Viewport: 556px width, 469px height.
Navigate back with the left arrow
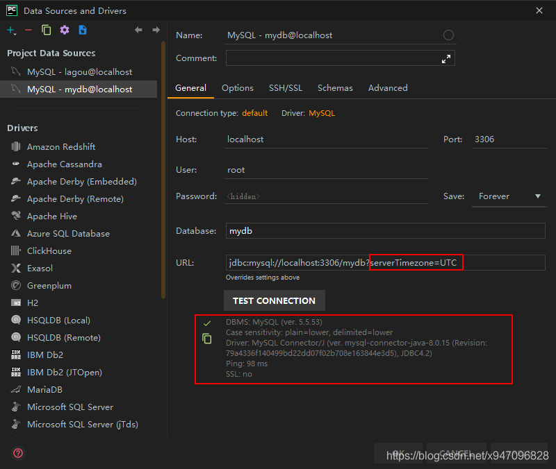(x=140, y=30)
